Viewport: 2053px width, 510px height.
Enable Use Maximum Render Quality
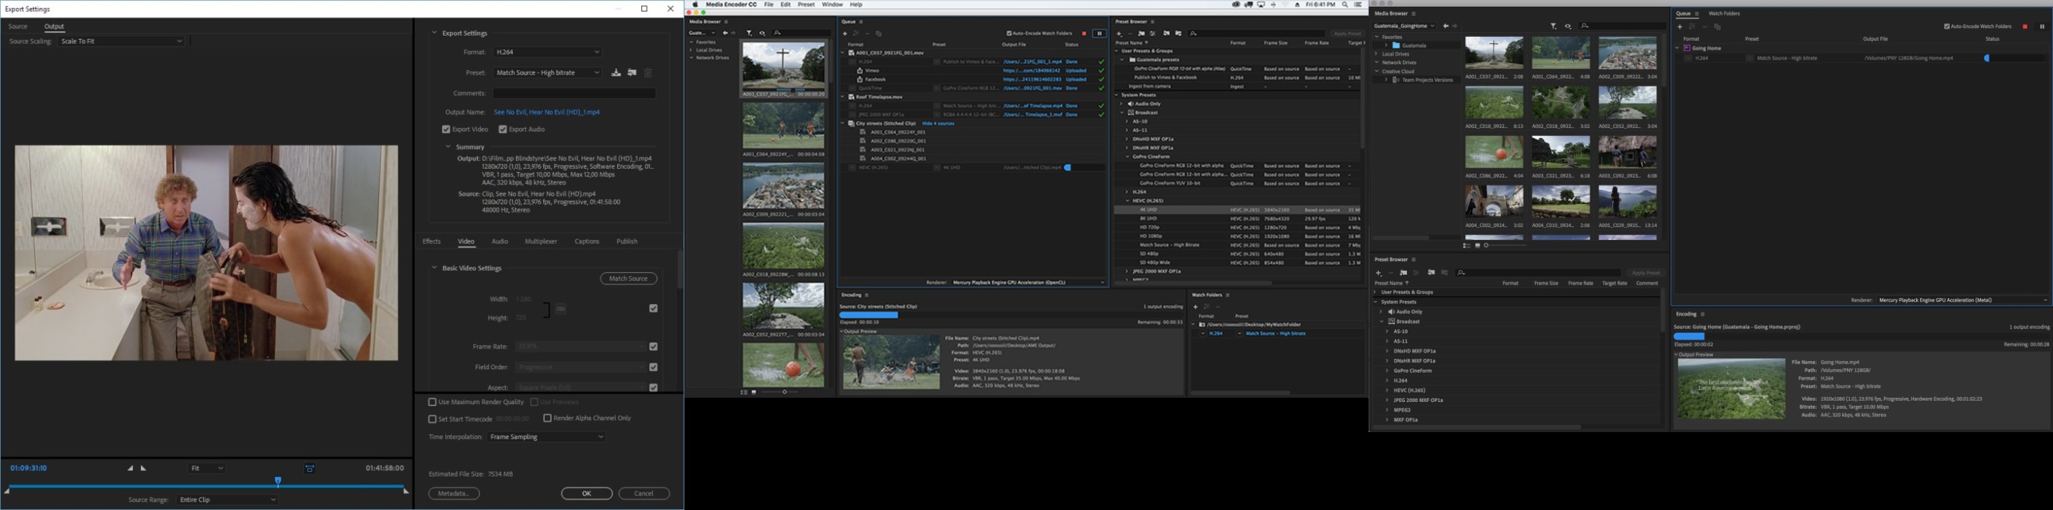click(432, 402)
